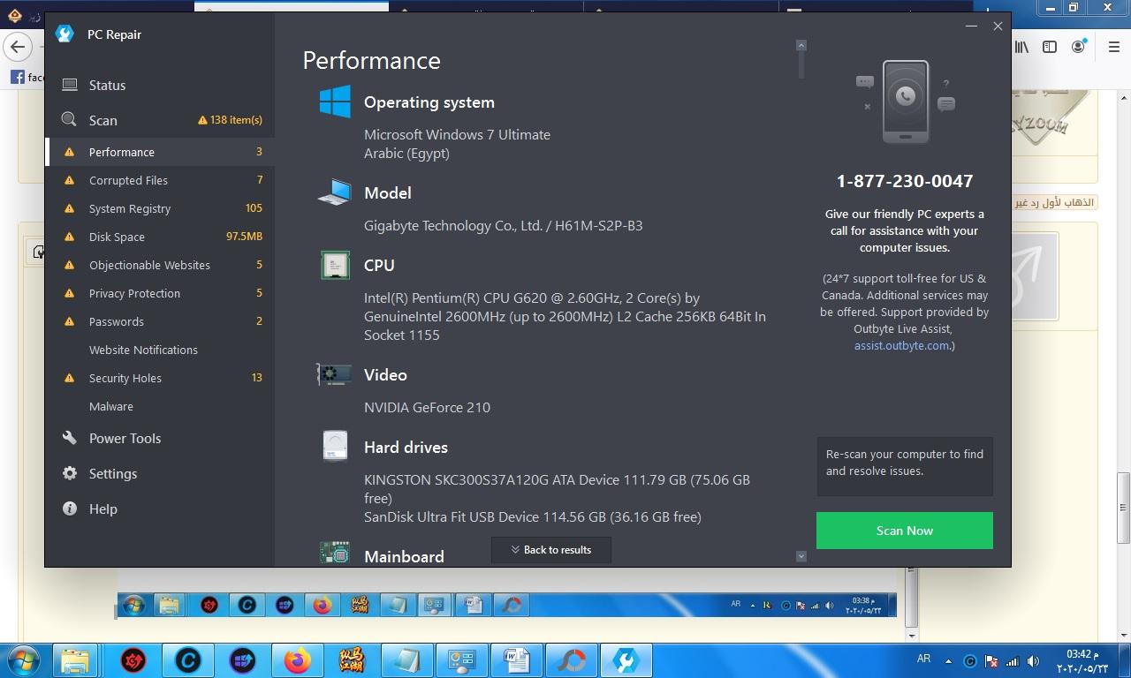Open Website Notifications category

tap(160, 350)
